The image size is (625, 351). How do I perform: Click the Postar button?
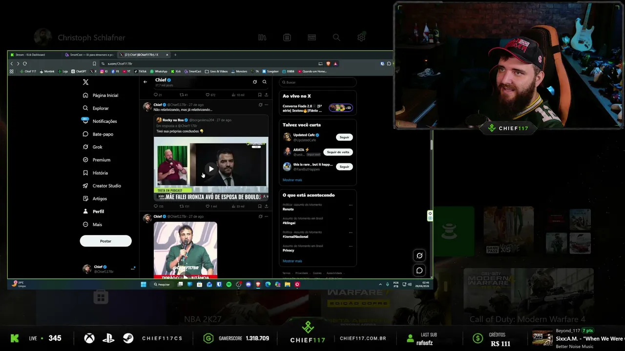(105, 241)
